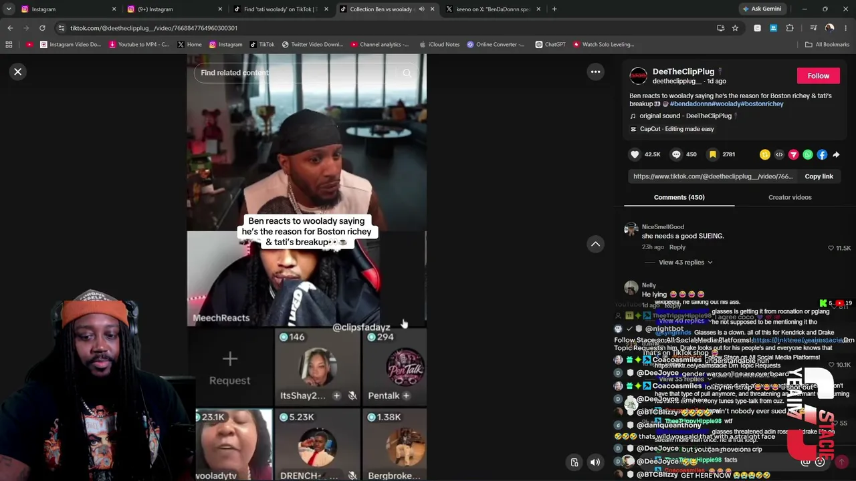Open a new browser tab
Image resolution: width=856 pixels, height=481 pixels.
[554, 9]
